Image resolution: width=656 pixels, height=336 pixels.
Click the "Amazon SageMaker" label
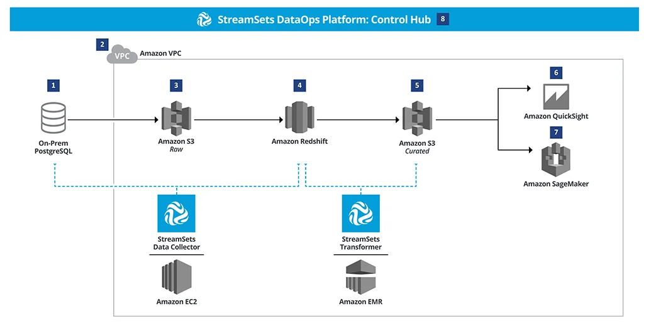556,184
